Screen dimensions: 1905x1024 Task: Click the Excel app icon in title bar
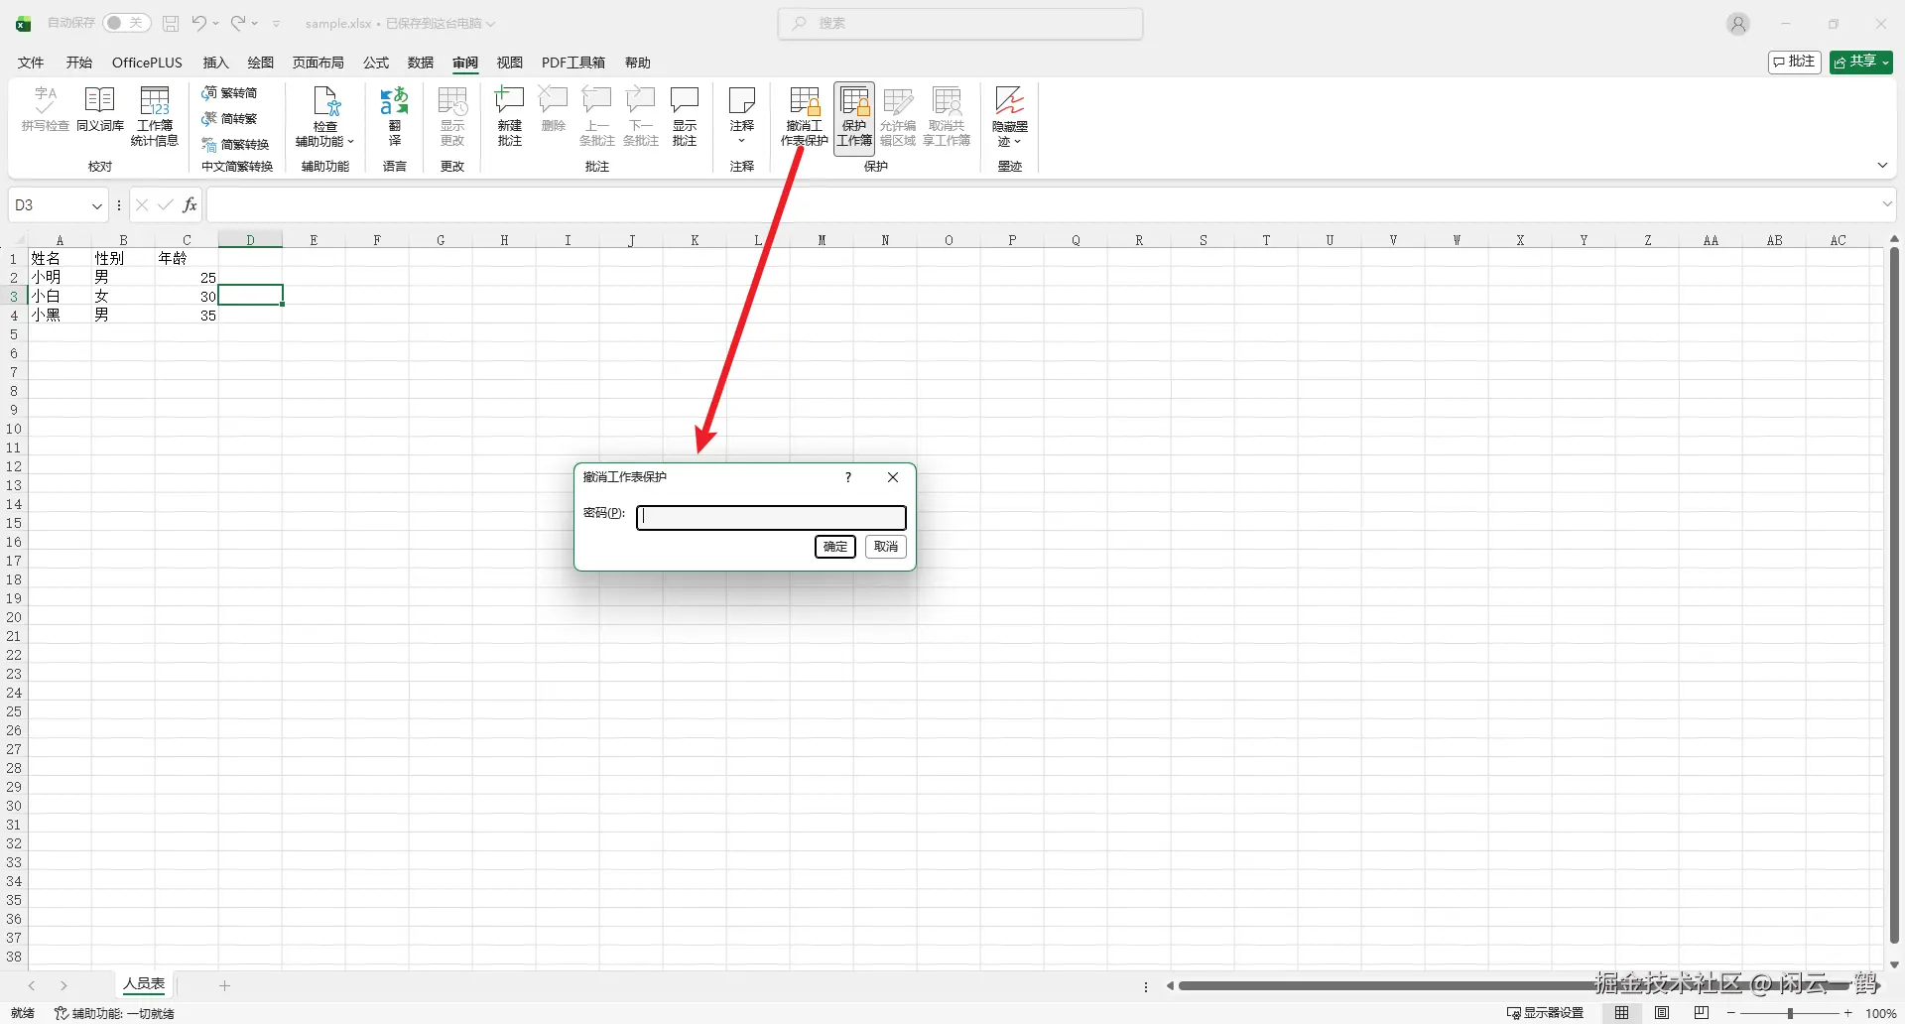[23, 23]
